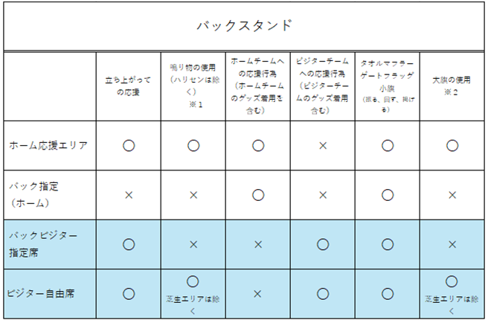Viewport: 488px width, 320px height.
Task: Click the バックスタンド title header
Action: click(244, 26)
